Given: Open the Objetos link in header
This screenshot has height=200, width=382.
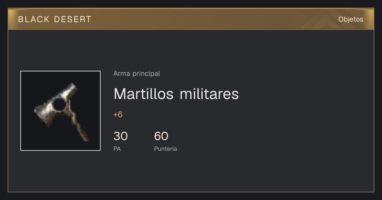Looking at the screenshot, I should coord(351,19).
